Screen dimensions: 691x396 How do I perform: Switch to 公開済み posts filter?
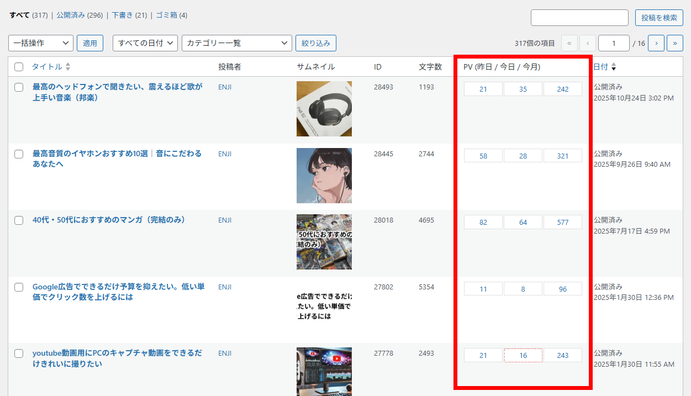pyautogui.click(x=71, y=15)
